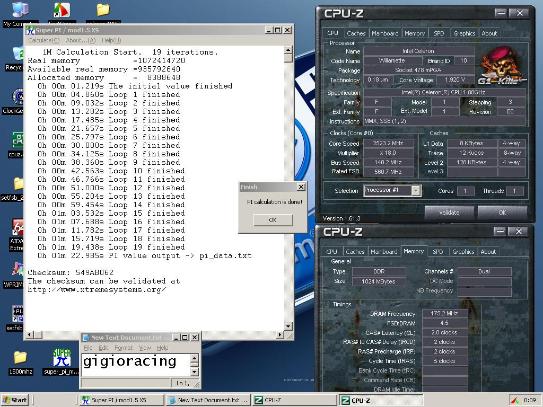Click gigioracing text in Notepad
Viewport: 543px width, 407px height.
(x=129, y=361)
